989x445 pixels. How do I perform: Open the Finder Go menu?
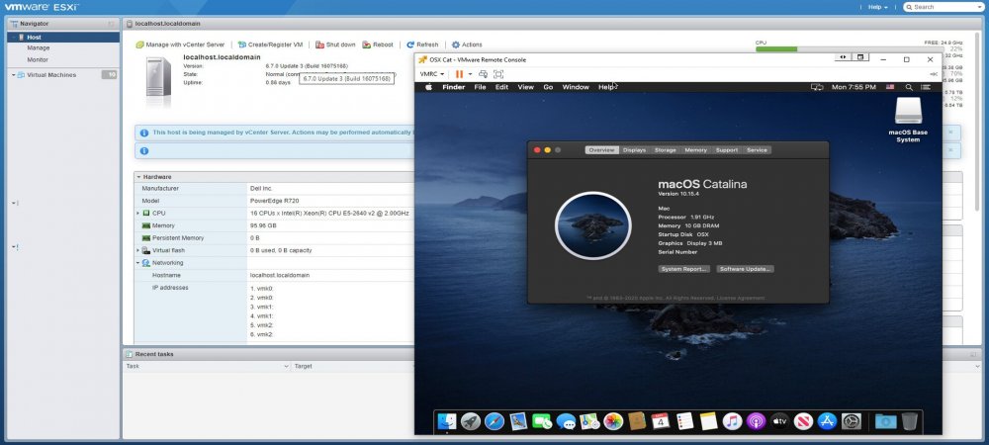tap(548, 87)
